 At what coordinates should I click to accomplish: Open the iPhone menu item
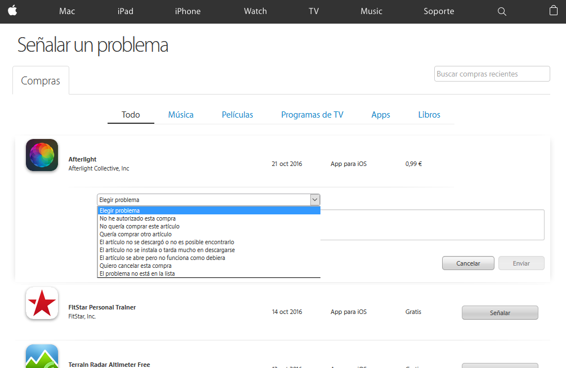pyautogui.click(x=188, y=11)
